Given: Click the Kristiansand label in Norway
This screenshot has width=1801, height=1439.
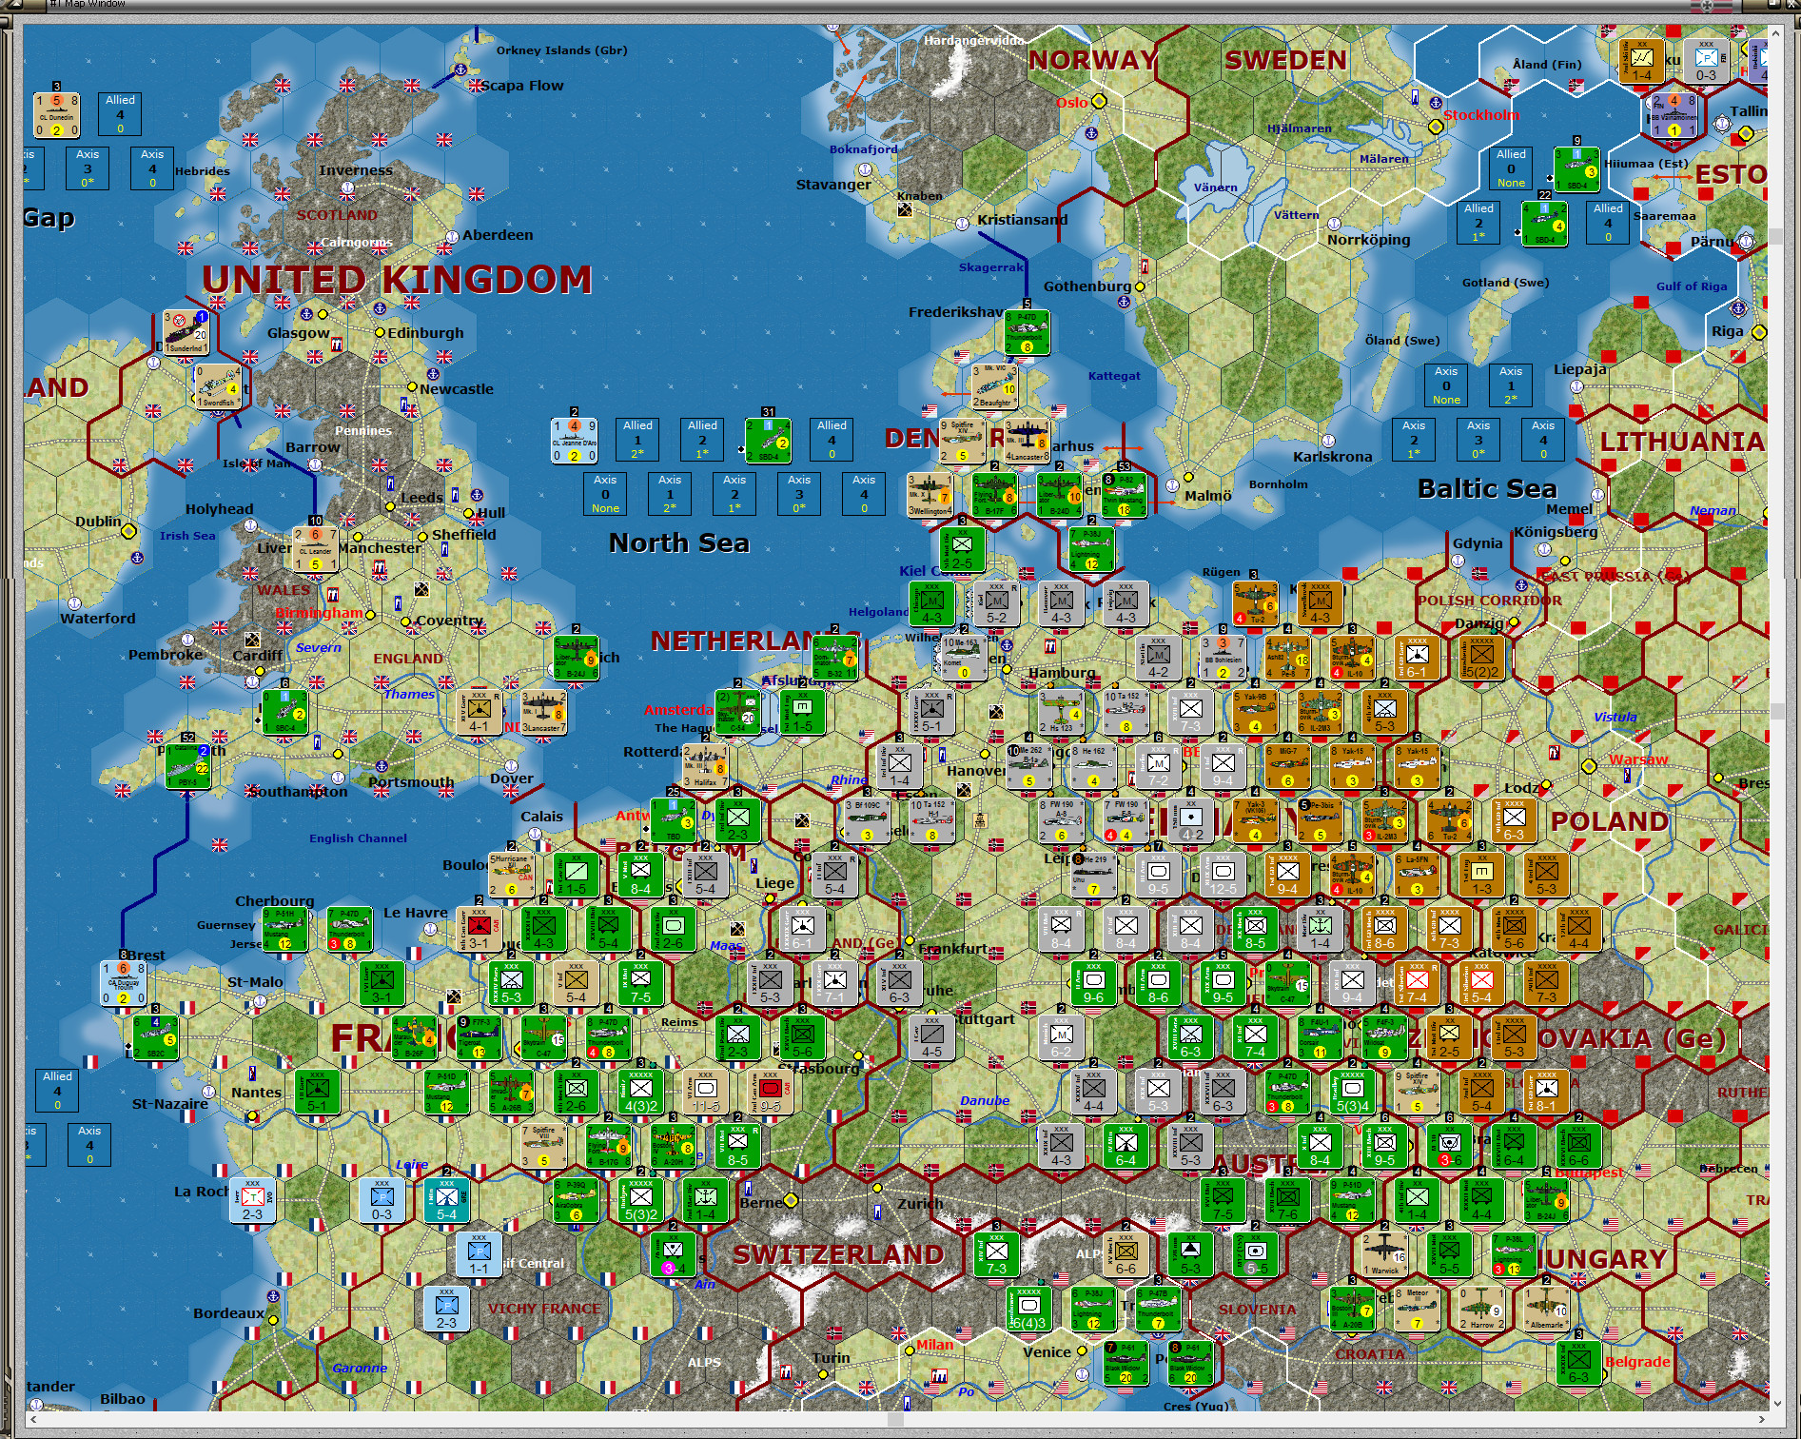Looking at the screenshot, I should 1022,220.
